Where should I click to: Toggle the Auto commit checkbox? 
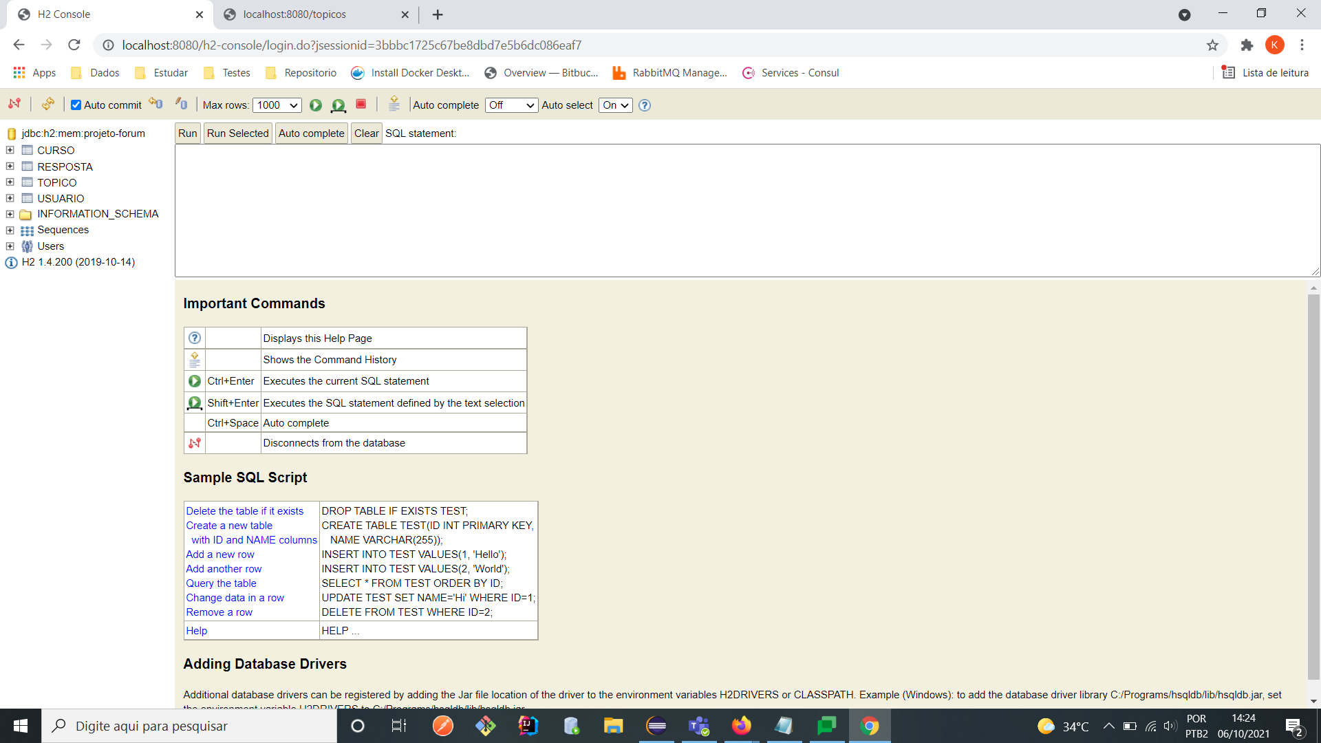click(76, 105)
